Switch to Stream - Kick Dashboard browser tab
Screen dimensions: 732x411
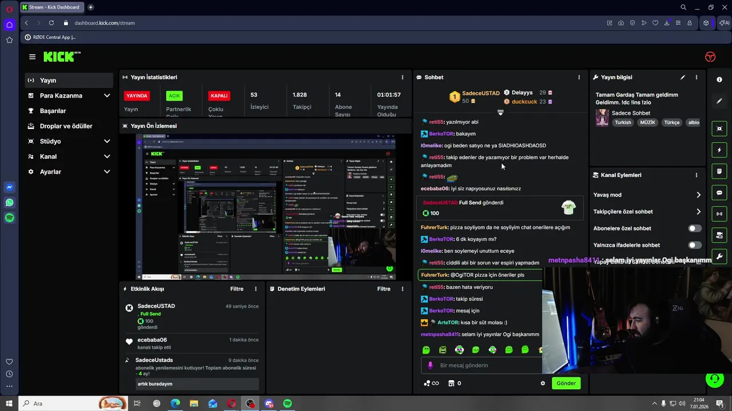(x=51, y=7)
